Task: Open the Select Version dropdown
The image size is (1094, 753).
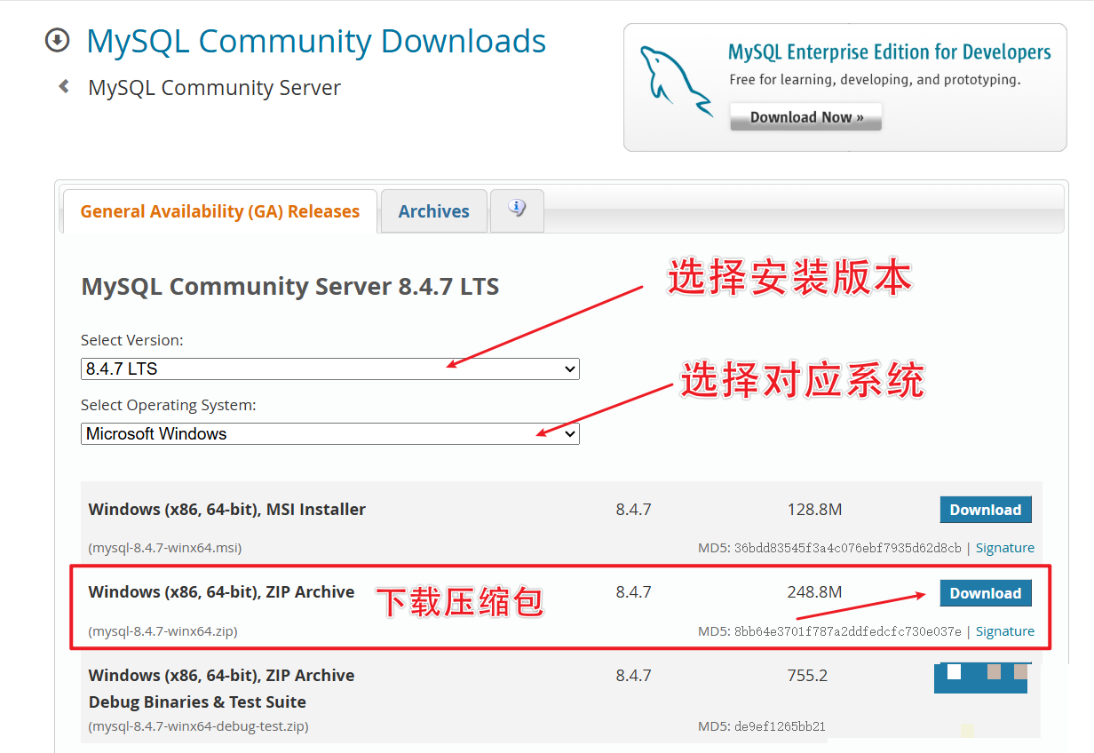Action: (x=329, y=369)
